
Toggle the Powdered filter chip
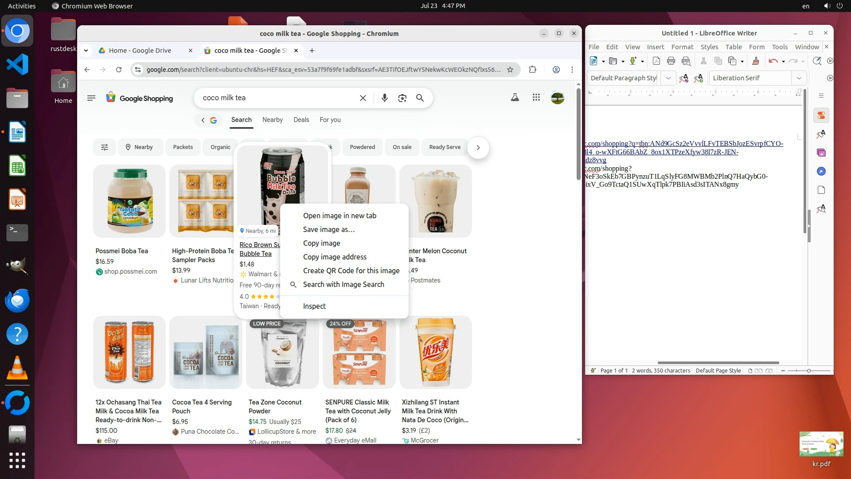tap(362, 147)
